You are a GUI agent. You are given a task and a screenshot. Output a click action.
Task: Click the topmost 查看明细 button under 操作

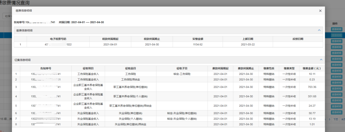tap(336, 29)
